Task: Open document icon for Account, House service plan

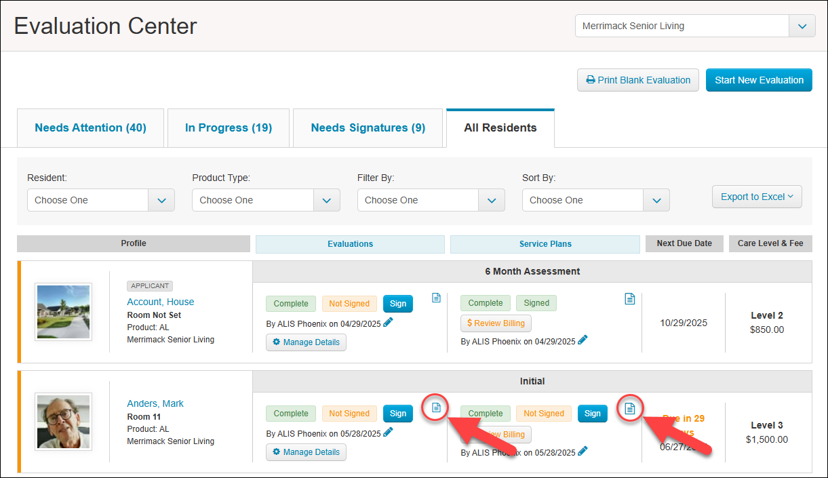Action: tap(630, 298)
